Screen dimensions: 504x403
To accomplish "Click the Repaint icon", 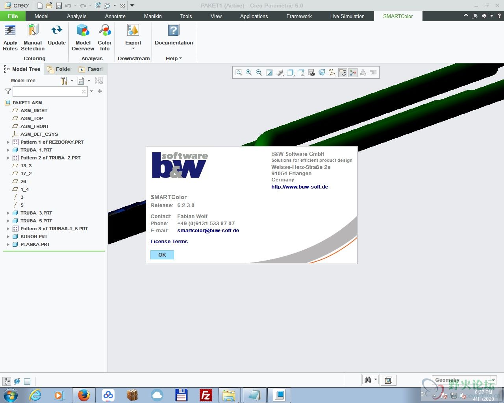I will click(x=269, y=72).
